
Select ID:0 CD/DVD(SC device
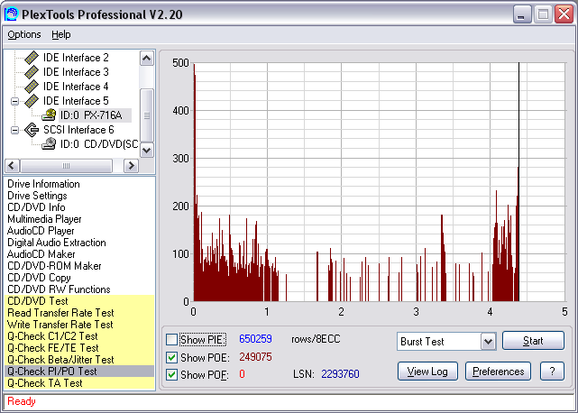99,144
